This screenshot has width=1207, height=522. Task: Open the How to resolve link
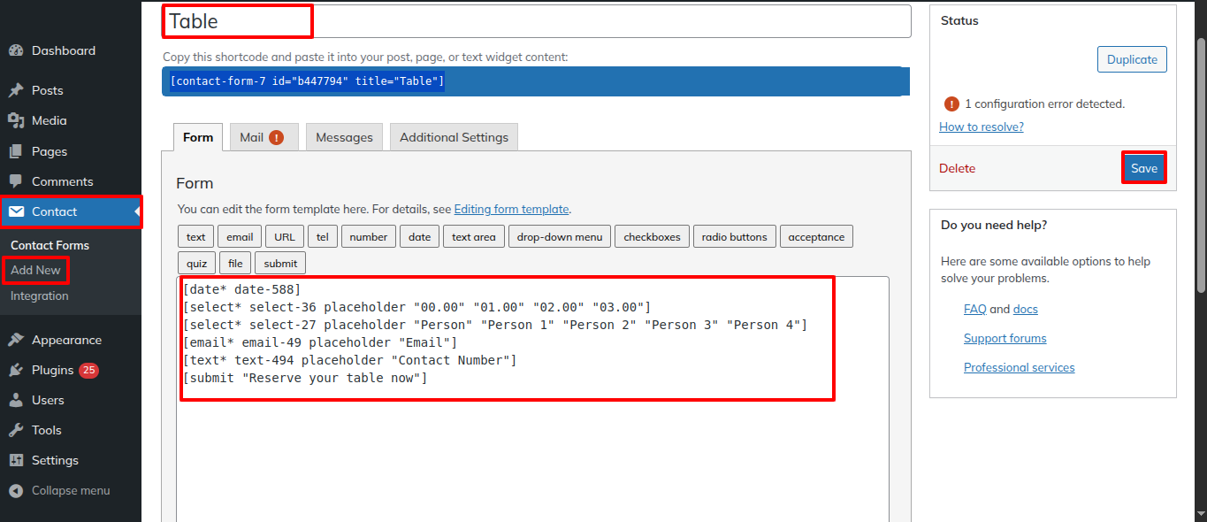tap(982, 127)
